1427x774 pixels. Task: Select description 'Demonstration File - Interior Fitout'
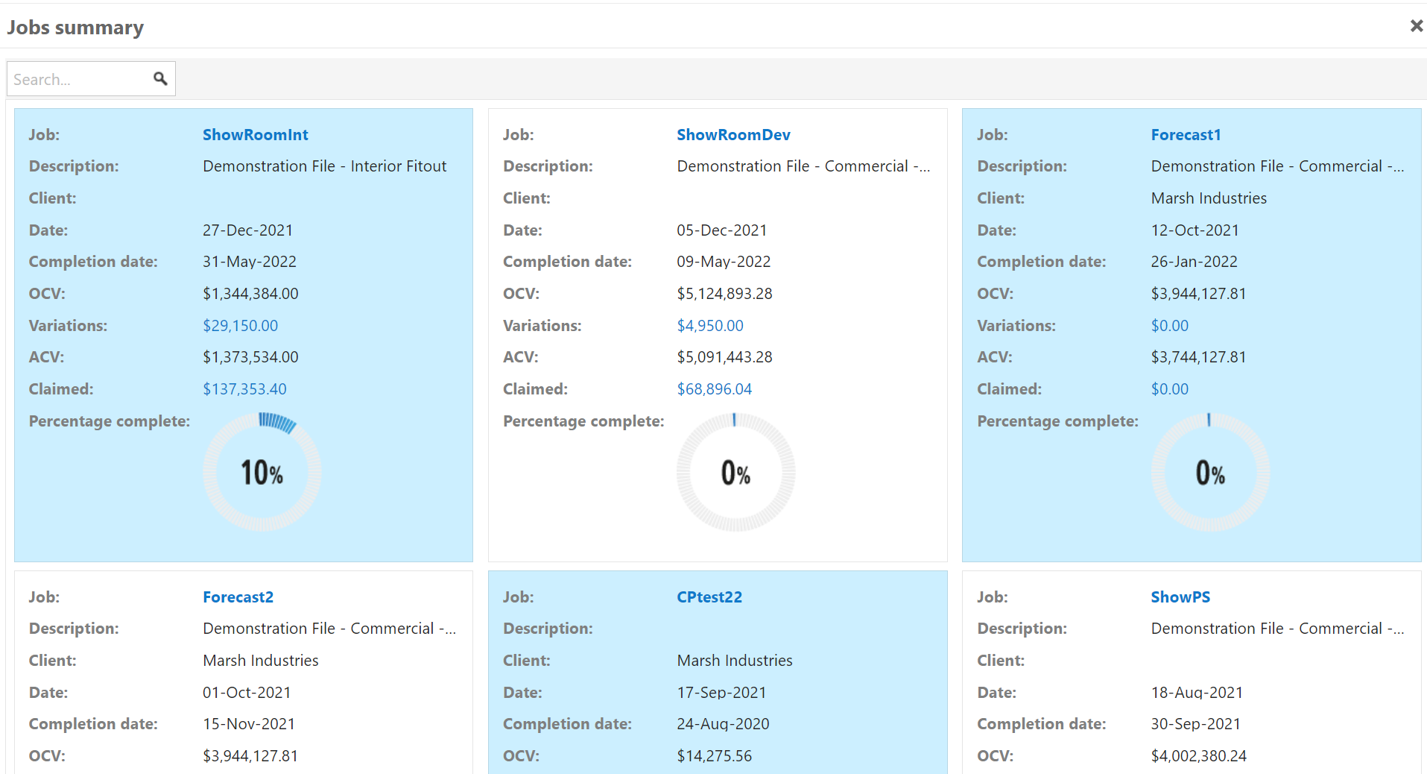pos(325,166)
